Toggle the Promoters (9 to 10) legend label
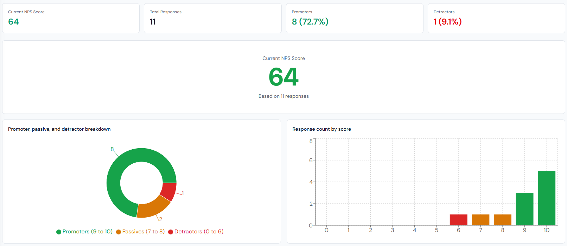 click(88, 232)
